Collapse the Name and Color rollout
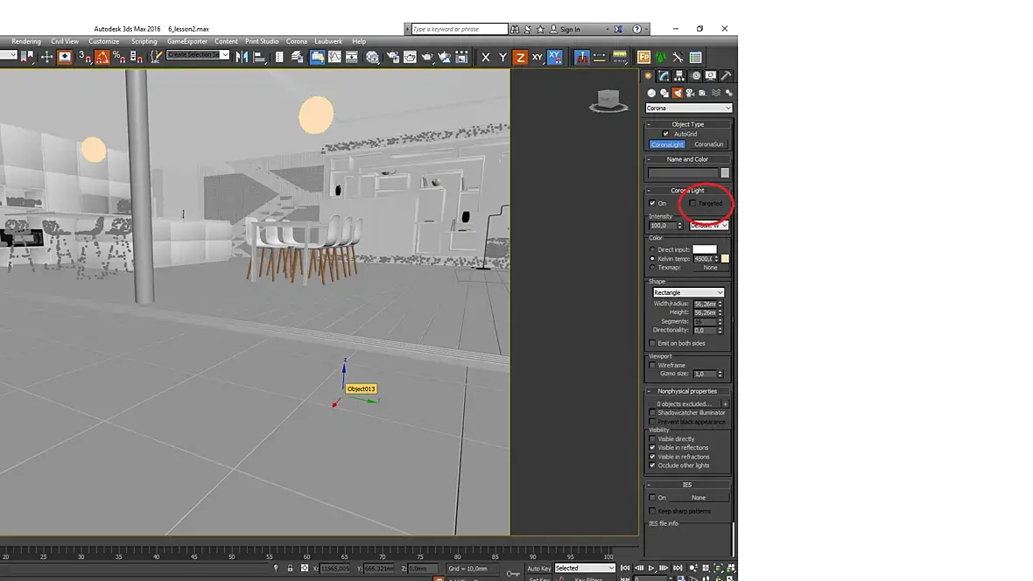Screen dimensions: 1033x581 pyautogui.click(x=688, y=159)
